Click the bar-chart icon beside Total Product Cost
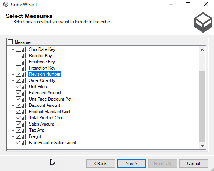 click(x=24, y=118)
